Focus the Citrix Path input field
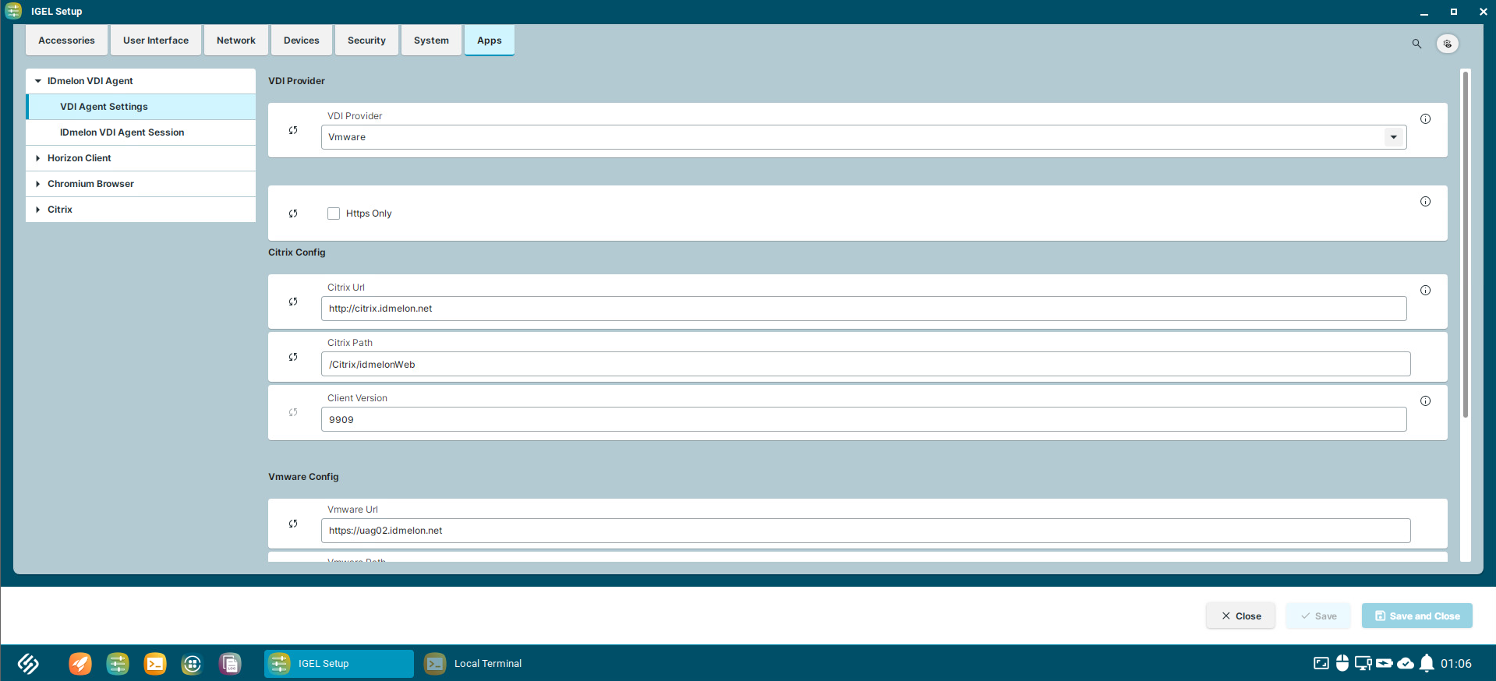Image resolution: width=1496 pixels, height=681 pixels. pos(866,364)
